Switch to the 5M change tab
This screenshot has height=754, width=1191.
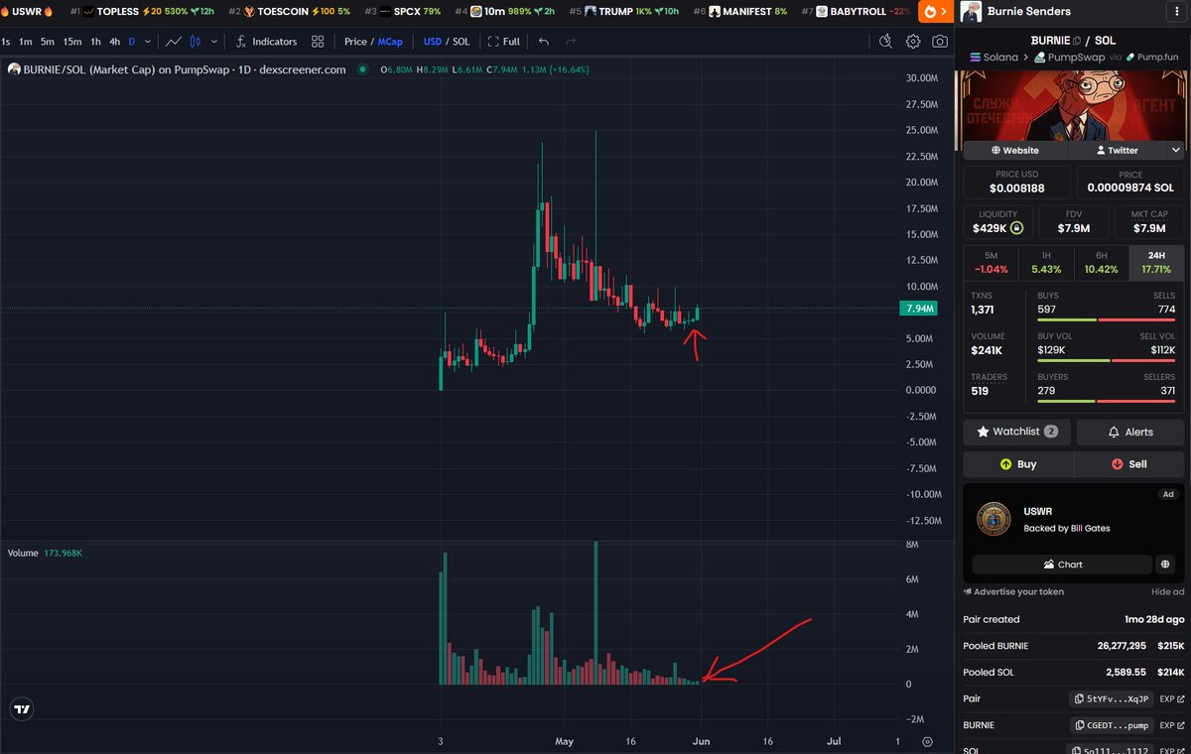(992, 262)
